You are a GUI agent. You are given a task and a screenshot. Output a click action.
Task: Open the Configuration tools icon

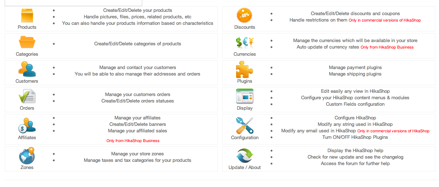[x=244, y=126]
